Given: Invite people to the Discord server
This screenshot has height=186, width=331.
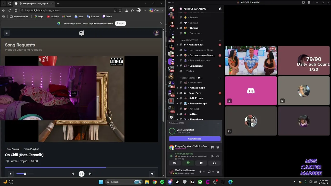Looking at the screenshot, I should coord(220,9).
